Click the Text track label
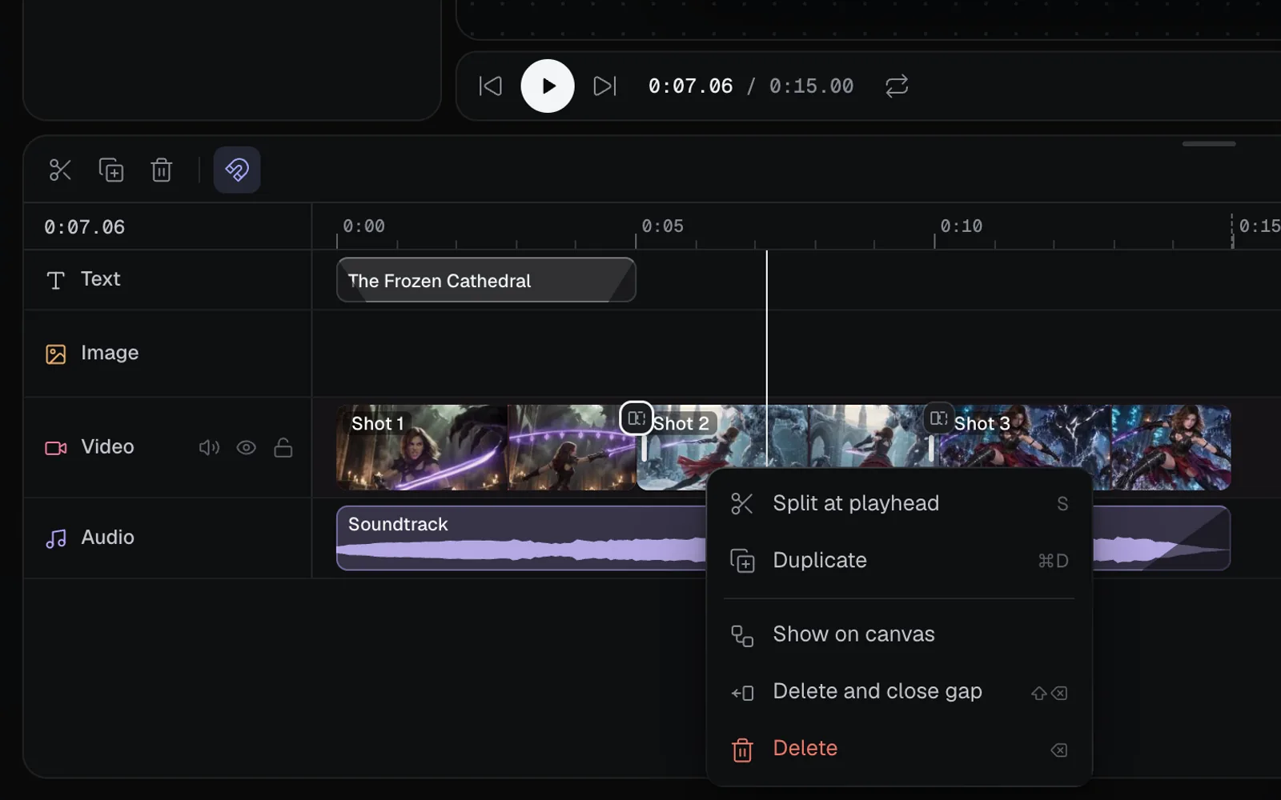The height and width of the screenshot is (800, 1281). (100, 279)
